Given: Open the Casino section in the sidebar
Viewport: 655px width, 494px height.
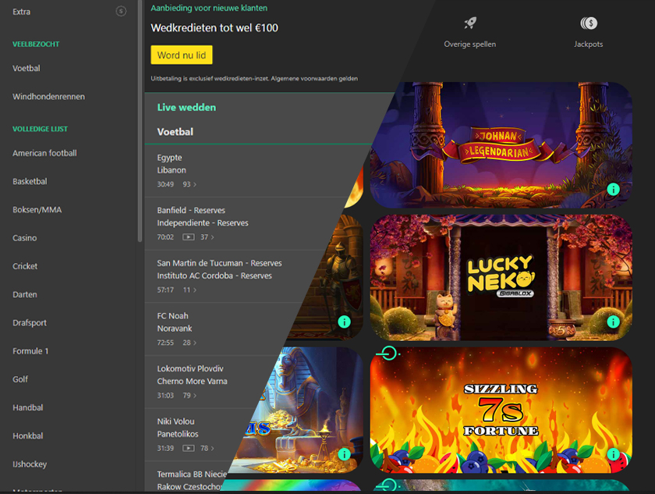Looking at the screenshot, I should [24, 237].
